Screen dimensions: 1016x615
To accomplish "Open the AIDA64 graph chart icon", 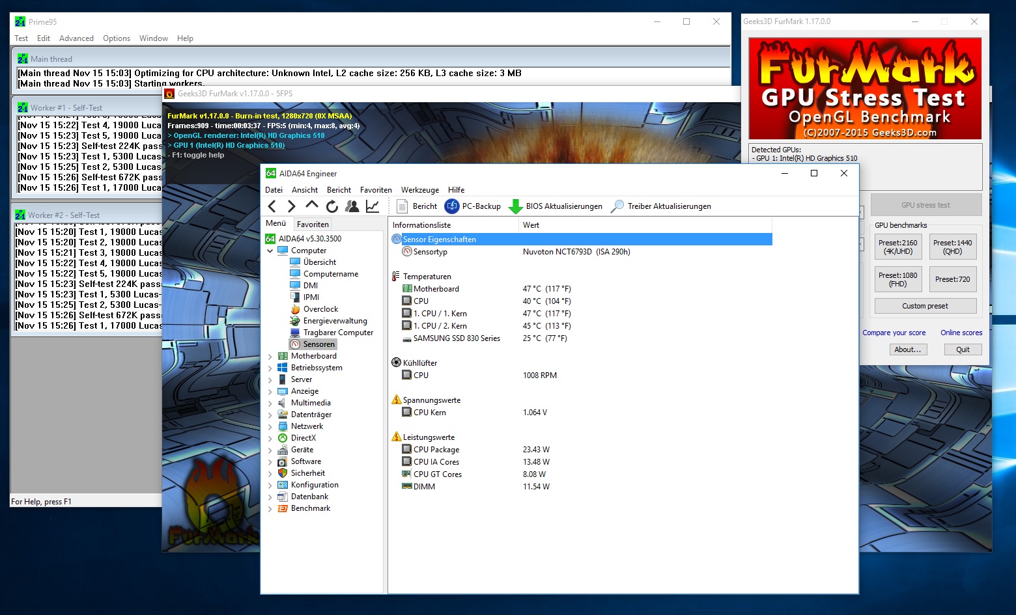I will coord(373,206).
